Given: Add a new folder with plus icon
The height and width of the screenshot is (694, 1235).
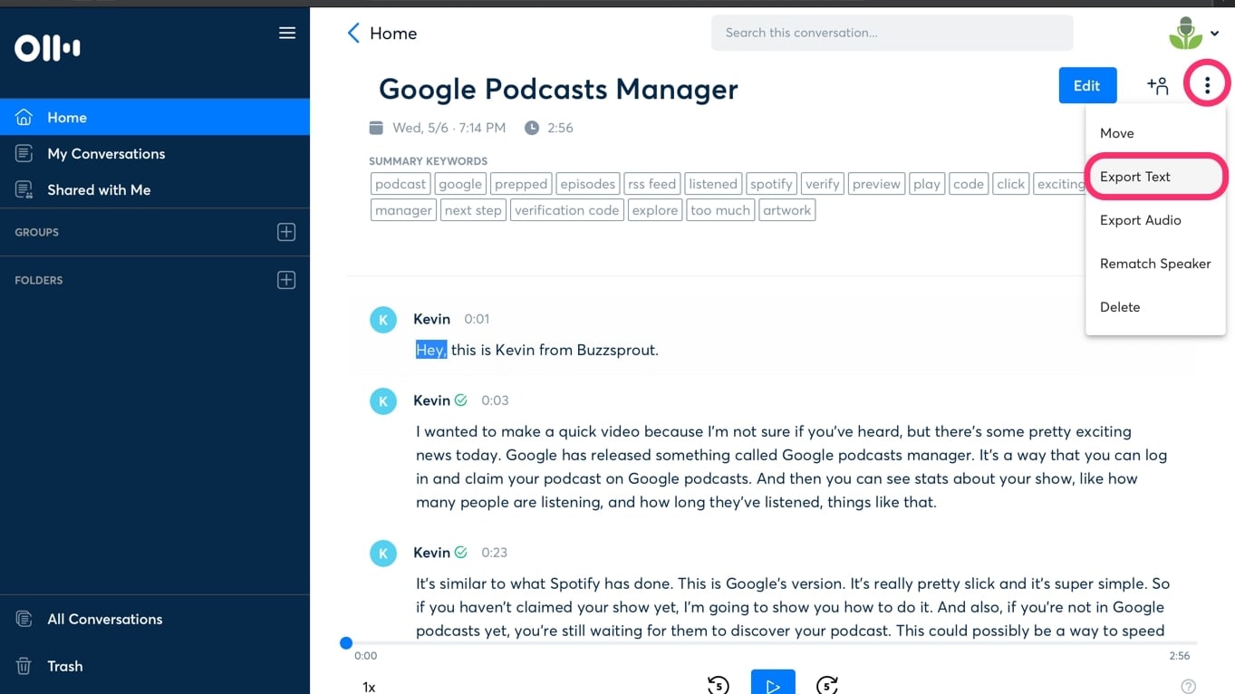Looking at the screenshot, I should 286,280.
